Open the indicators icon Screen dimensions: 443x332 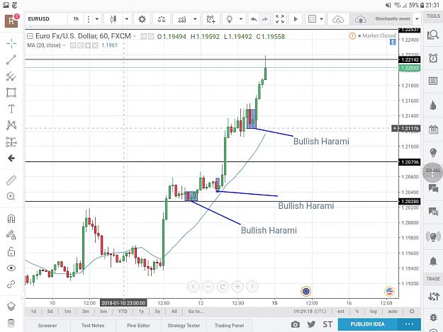[x=182, y=19]
